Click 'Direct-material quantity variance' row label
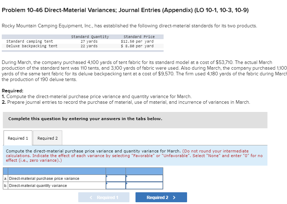 click(x=38, y=186)
